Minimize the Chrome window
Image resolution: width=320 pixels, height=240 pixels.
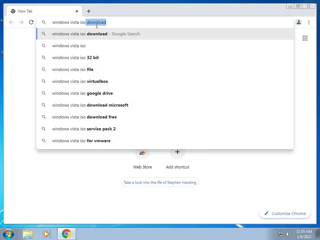tap(290, 6)
